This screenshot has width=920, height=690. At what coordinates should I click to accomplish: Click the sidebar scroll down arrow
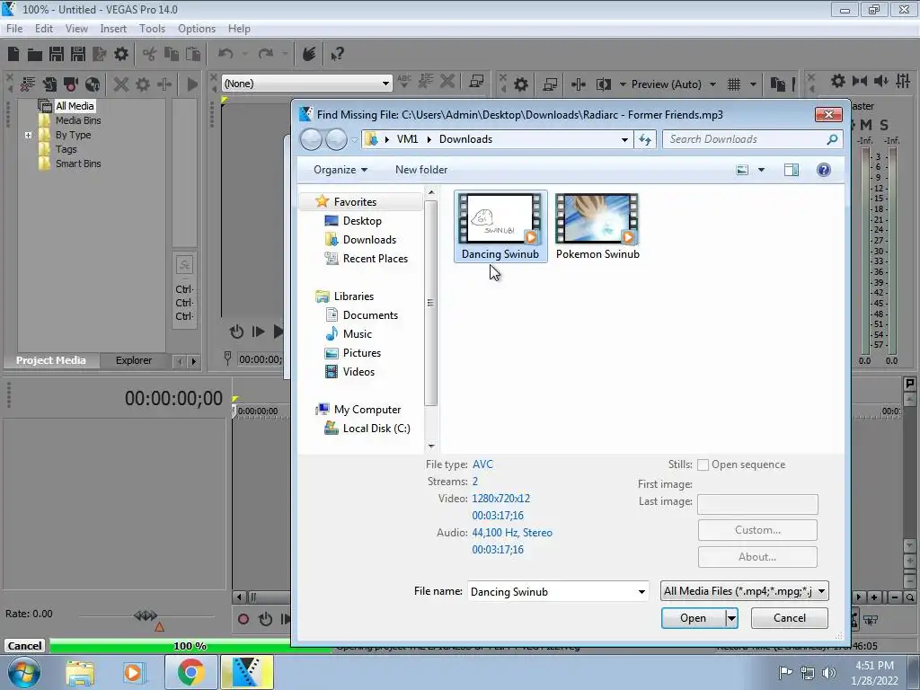[x=431, y=447]
